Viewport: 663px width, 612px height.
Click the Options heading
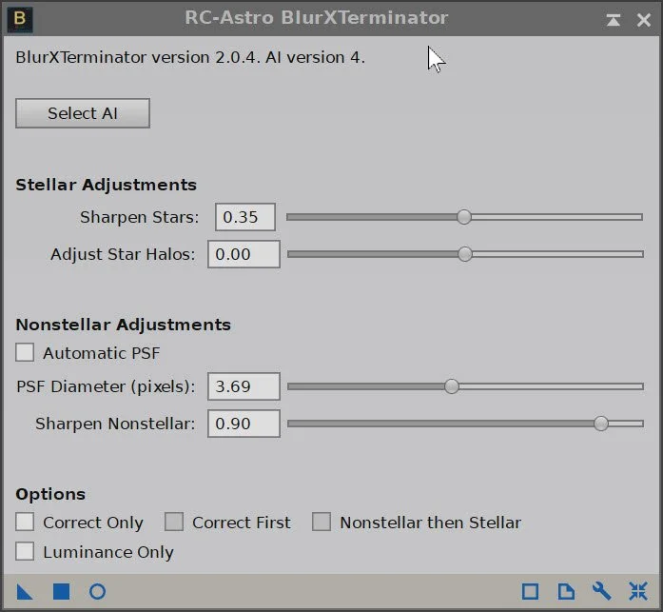[x=50, y=494]
